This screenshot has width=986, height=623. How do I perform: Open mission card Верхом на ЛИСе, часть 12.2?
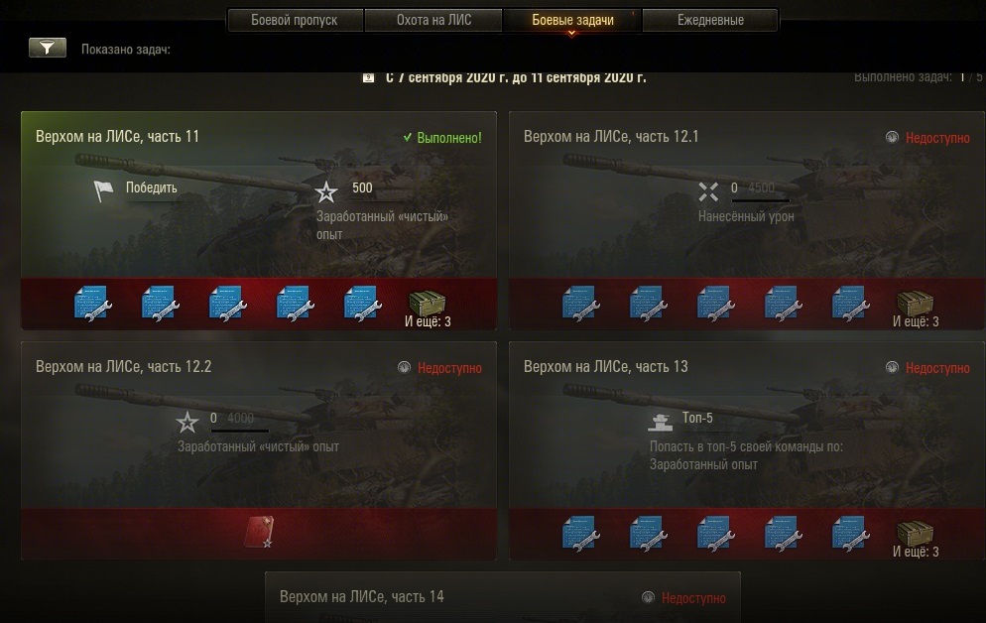point(259,450)
